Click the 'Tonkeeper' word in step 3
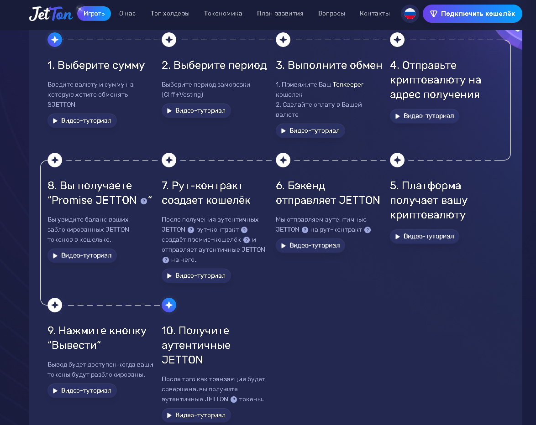 [x=348, y=84]
